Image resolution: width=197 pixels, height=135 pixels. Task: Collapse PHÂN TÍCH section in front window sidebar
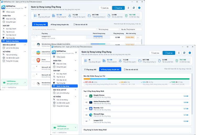coord(75,61)
